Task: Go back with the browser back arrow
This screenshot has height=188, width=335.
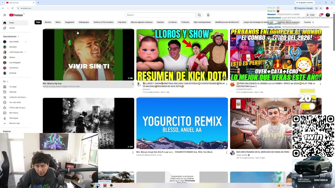Action: coord(3,8)
